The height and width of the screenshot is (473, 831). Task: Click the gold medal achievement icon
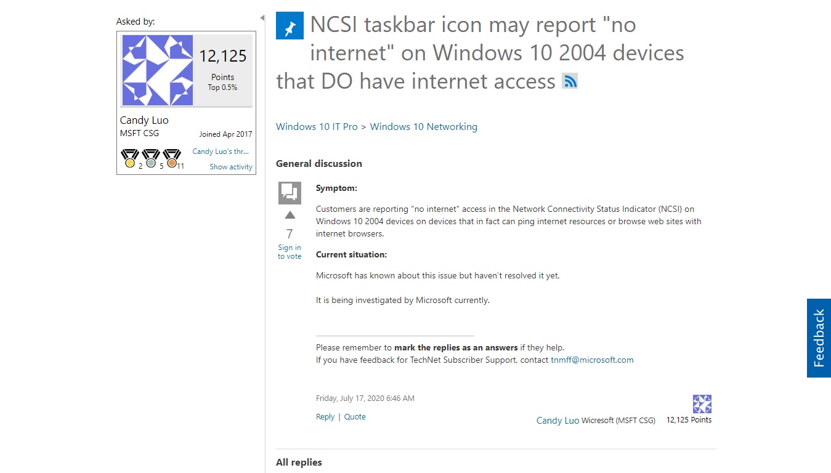pos(130,158)
